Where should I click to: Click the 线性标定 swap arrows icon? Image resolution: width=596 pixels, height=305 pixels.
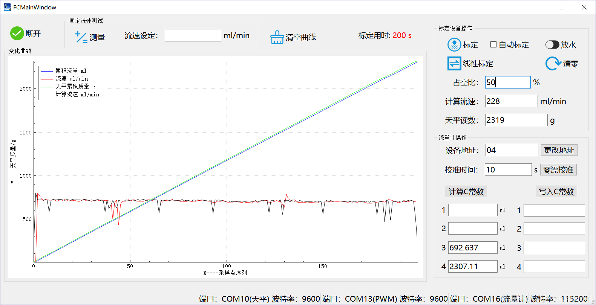click(x=454, y=64)
